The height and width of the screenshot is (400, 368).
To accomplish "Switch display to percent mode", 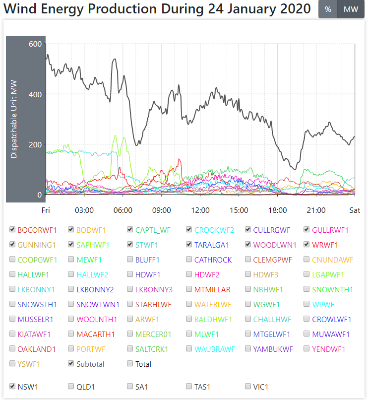I will click(328, 9).
